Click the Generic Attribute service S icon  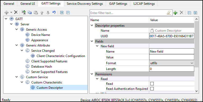pyautogui.click(x=22, y=45)
